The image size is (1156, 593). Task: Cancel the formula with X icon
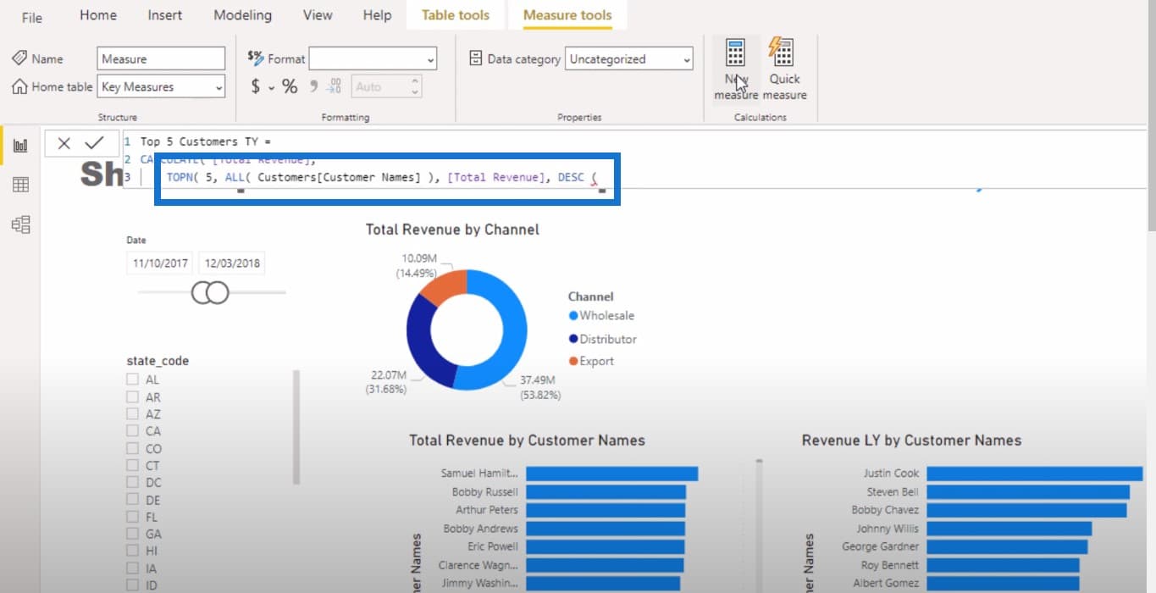coord(64,143)
